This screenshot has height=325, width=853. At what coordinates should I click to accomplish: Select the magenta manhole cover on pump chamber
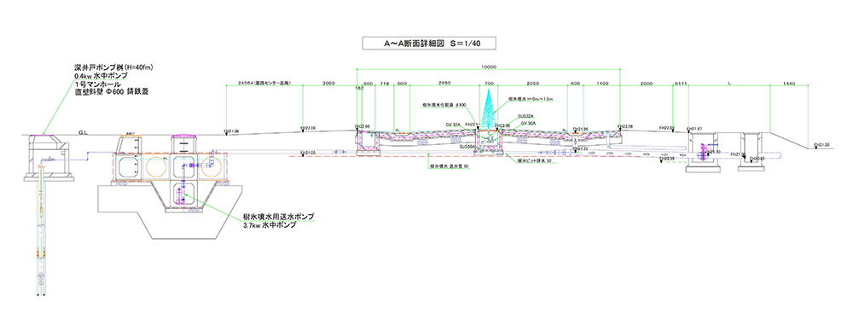184,135
